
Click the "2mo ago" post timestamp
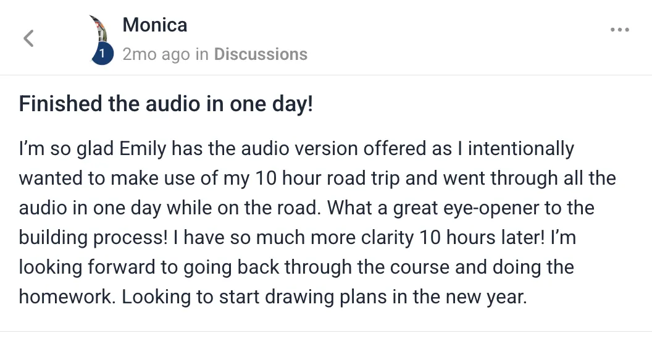click(156, 54)
